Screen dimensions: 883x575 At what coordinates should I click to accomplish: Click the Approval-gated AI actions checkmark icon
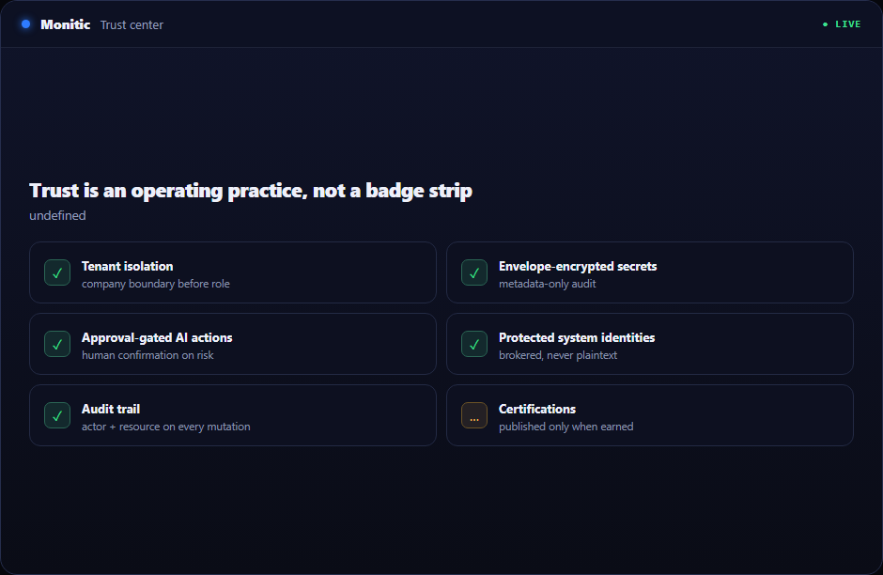pyautogui.click(x=57, y=344)
